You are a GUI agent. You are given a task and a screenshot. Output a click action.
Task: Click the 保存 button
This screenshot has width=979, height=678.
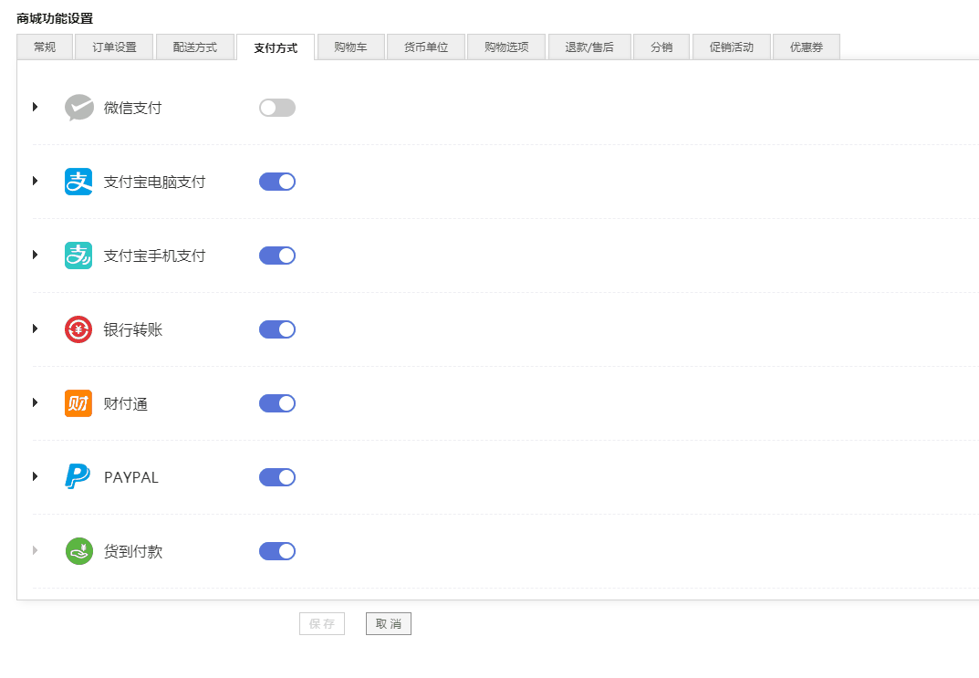[x=322, y=623]
